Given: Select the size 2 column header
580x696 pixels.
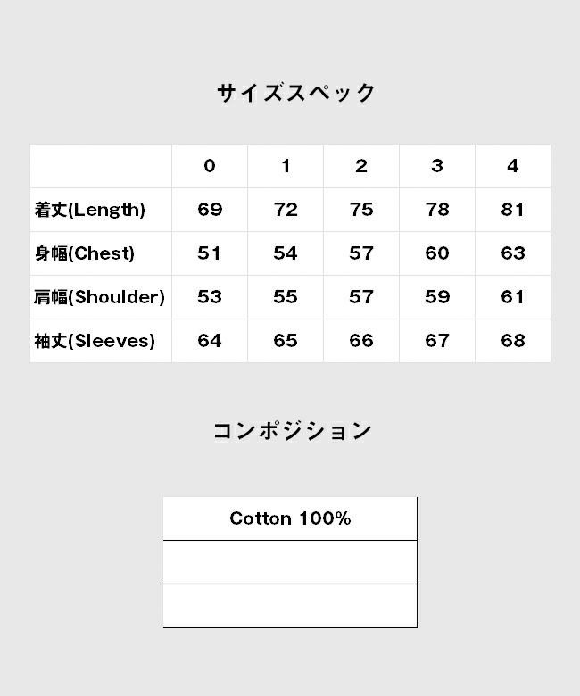Looking at the screenshot, I should pyautogui.click(x=361, y=166).
